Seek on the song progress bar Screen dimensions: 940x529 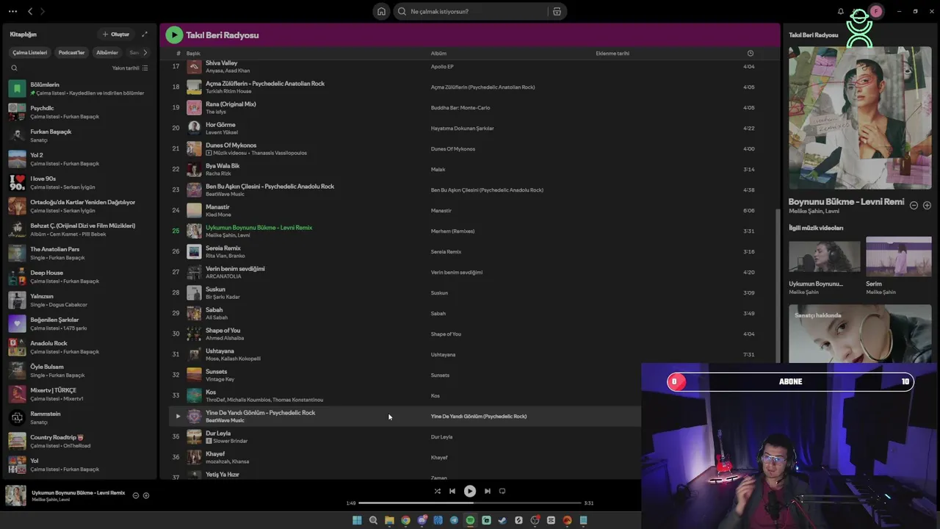470,503
